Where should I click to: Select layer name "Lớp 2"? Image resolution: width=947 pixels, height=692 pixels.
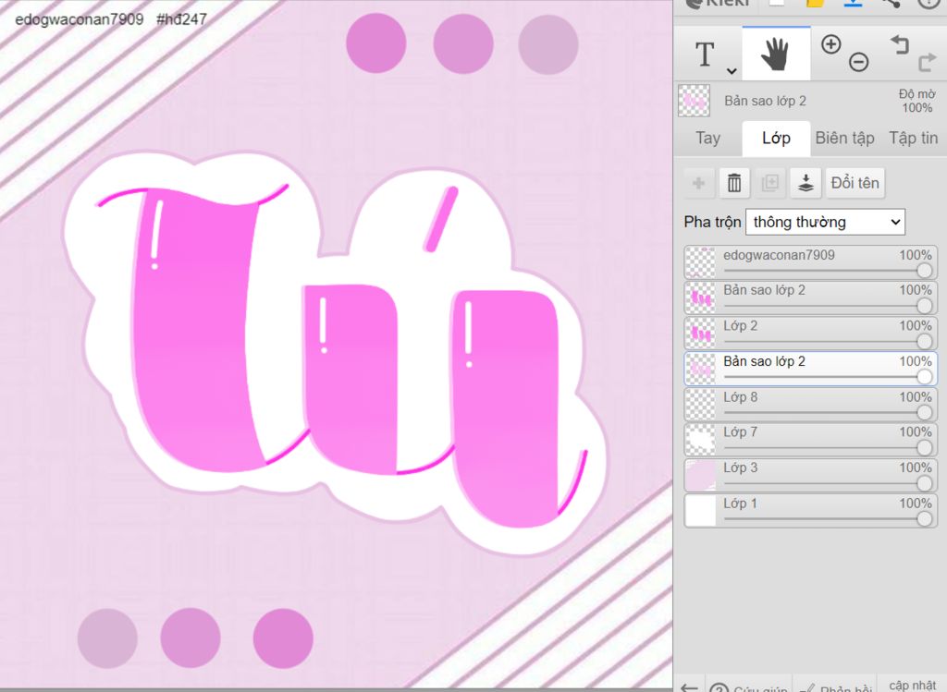pos(741,326)
